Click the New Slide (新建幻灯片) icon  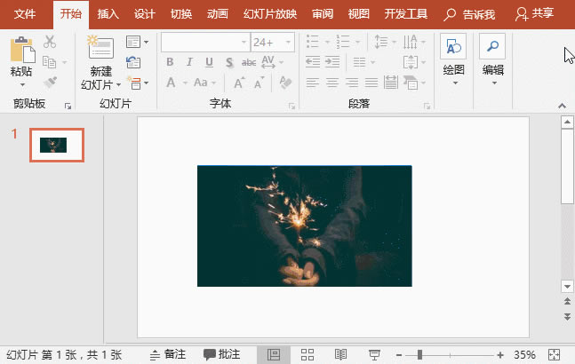100,49
